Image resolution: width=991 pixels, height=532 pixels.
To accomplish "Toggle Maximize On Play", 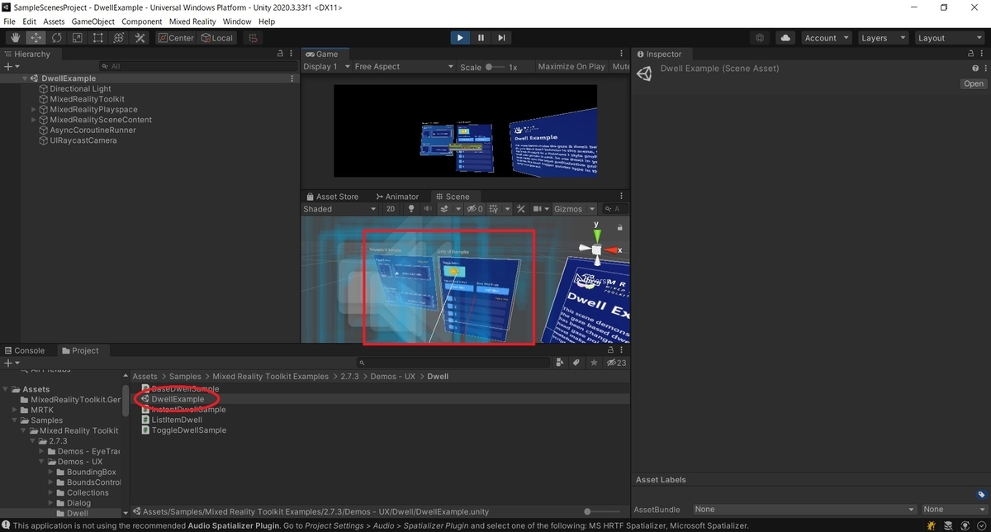I will coord(571,67).
